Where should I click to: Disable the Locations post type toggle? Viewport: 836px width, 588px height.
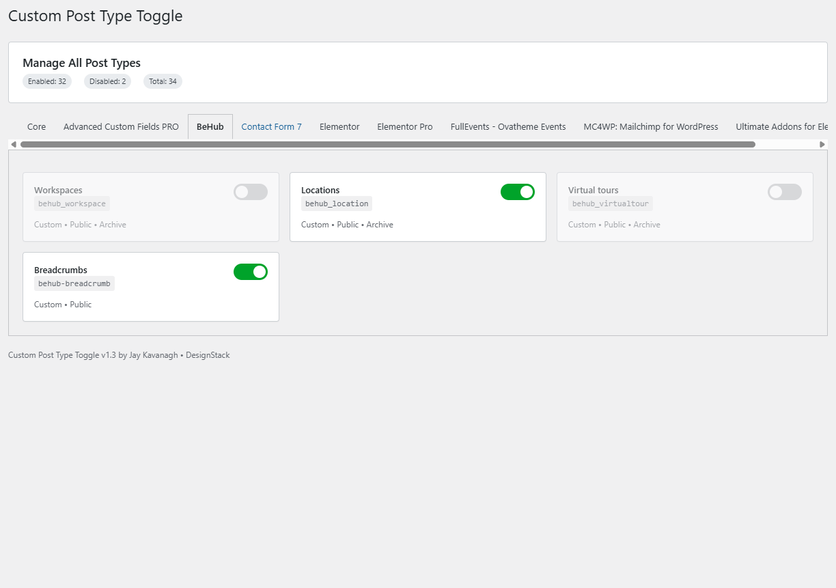coord(518,192)
